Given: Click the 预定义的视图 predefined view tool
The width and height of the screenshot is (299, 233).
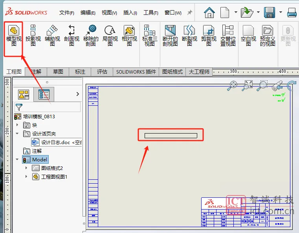Looking at the screenshot, I should click(268, 36).
